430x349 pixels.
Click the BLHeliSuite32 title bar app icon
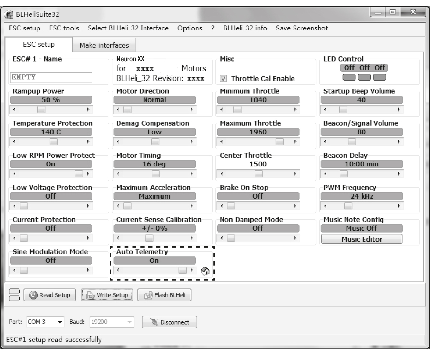click(x=10, y=14)
